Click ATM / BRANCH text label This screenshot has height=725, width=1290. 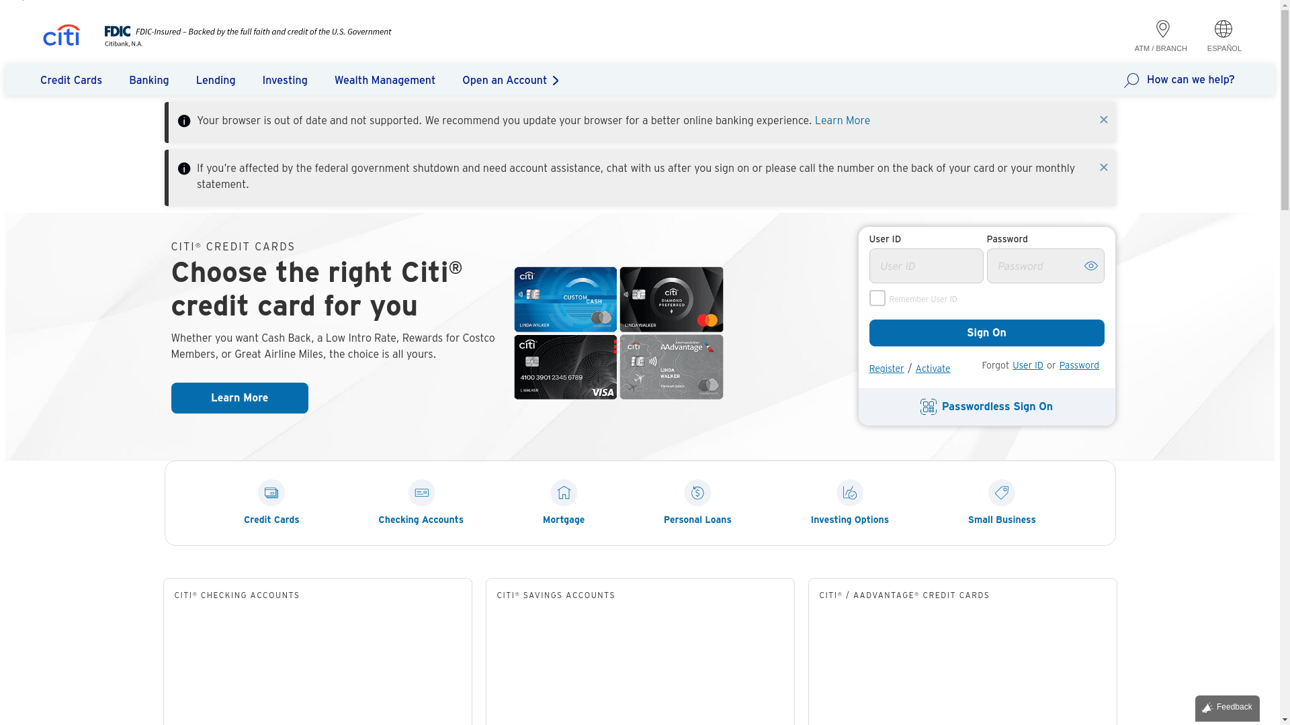point(1160,48)
